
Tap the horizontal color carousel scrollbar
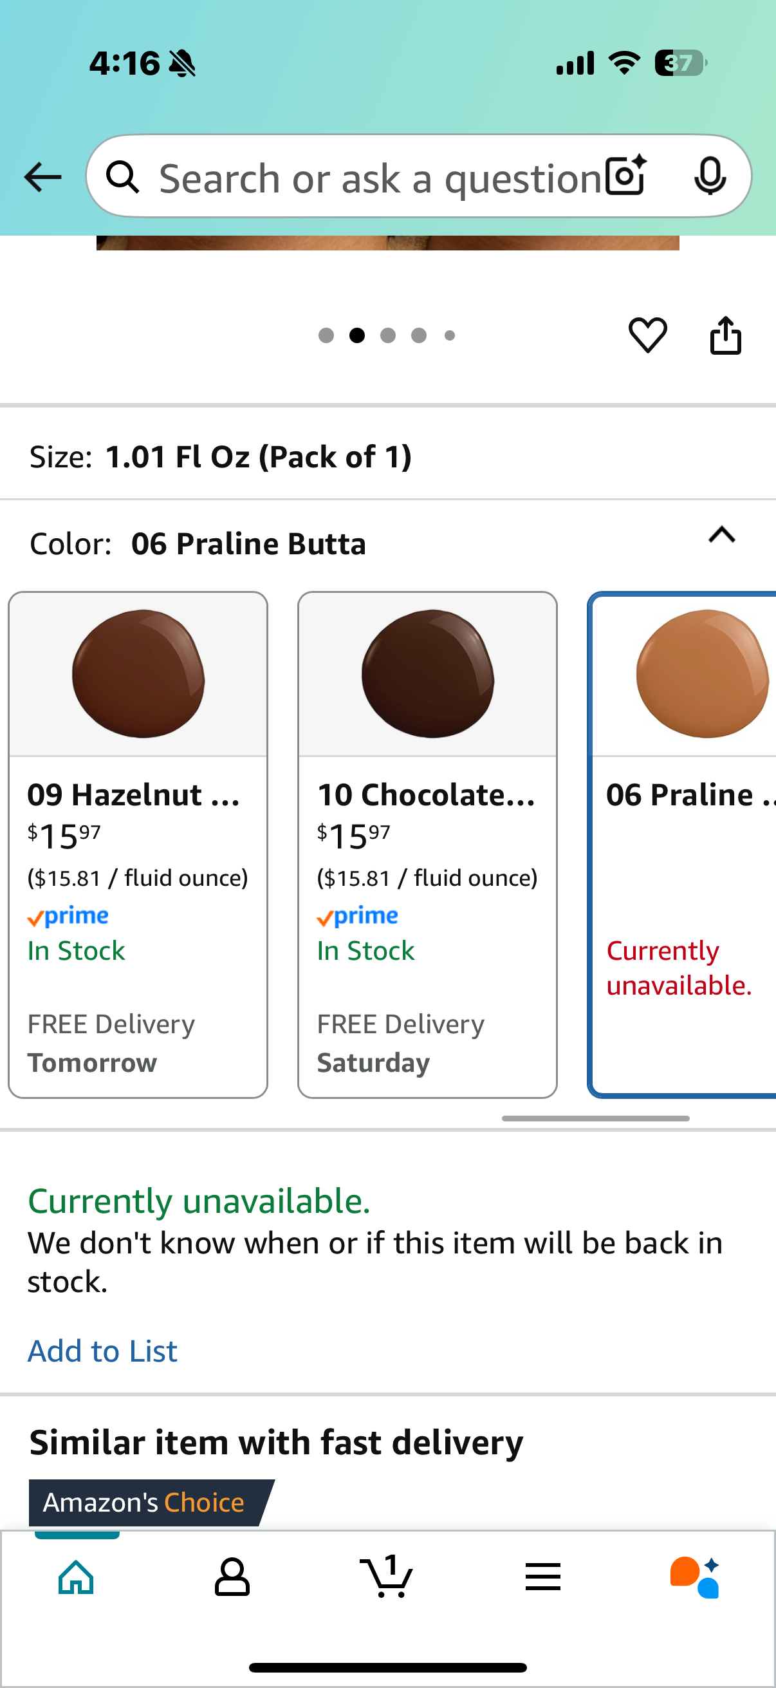pyautogui.click(x=595, y=1118)
